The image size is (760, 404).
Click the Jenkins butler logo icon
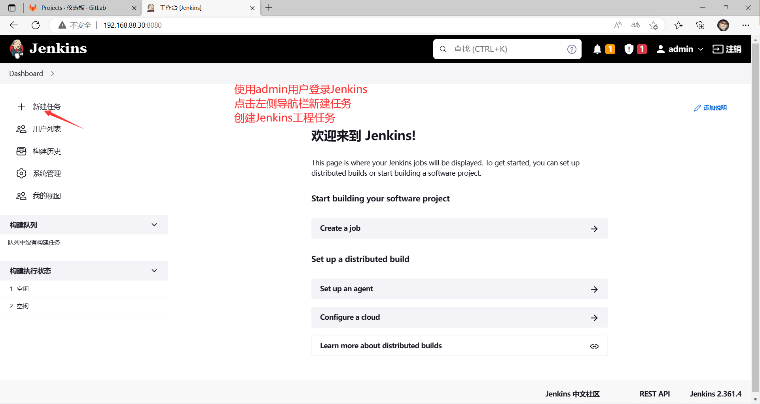click(x=17, y=49)
